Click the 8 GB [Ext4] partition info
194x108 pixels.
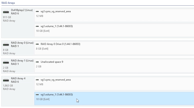click(42, 49)
